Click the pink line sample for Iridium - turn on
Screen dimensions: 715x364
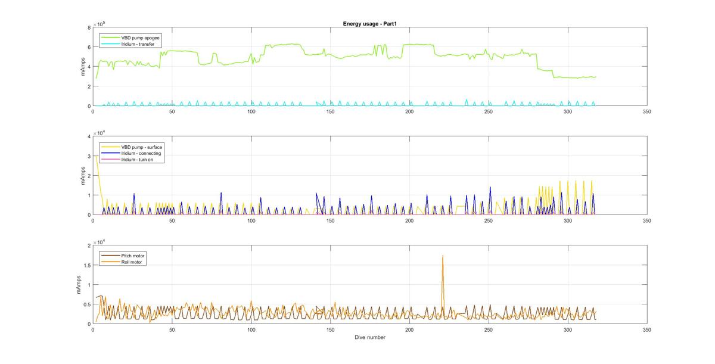pos(110,160)
